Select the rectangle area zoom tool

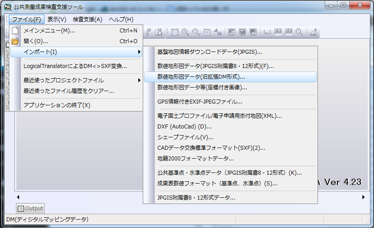tap(174, 32)
